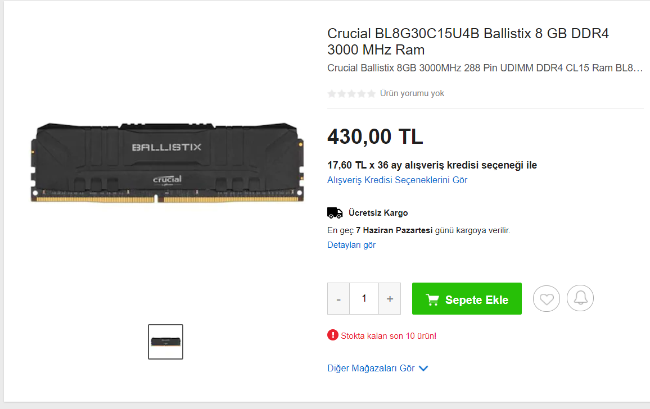Click the free shipping truck icon
Image resolution: width=650 pixels, height=409 pixels.
click(335, 213)
